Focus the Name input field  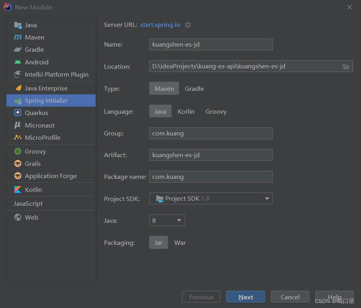pyautogui.click(x=211, y=44)
